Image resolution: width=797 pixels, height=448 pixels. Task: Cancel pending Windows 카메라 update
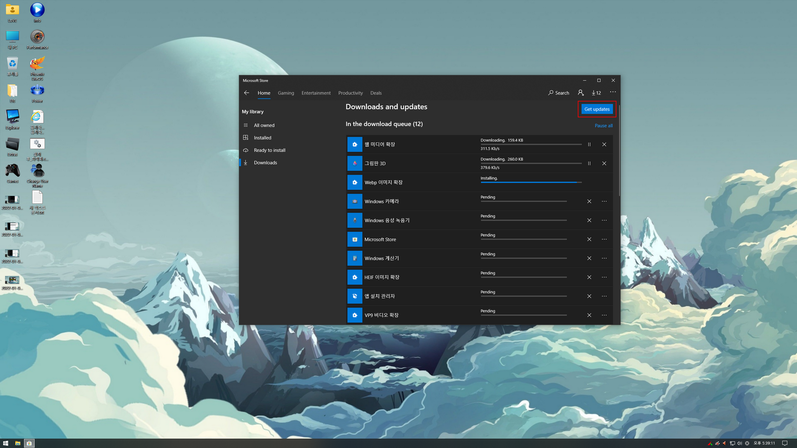(589, 201)
